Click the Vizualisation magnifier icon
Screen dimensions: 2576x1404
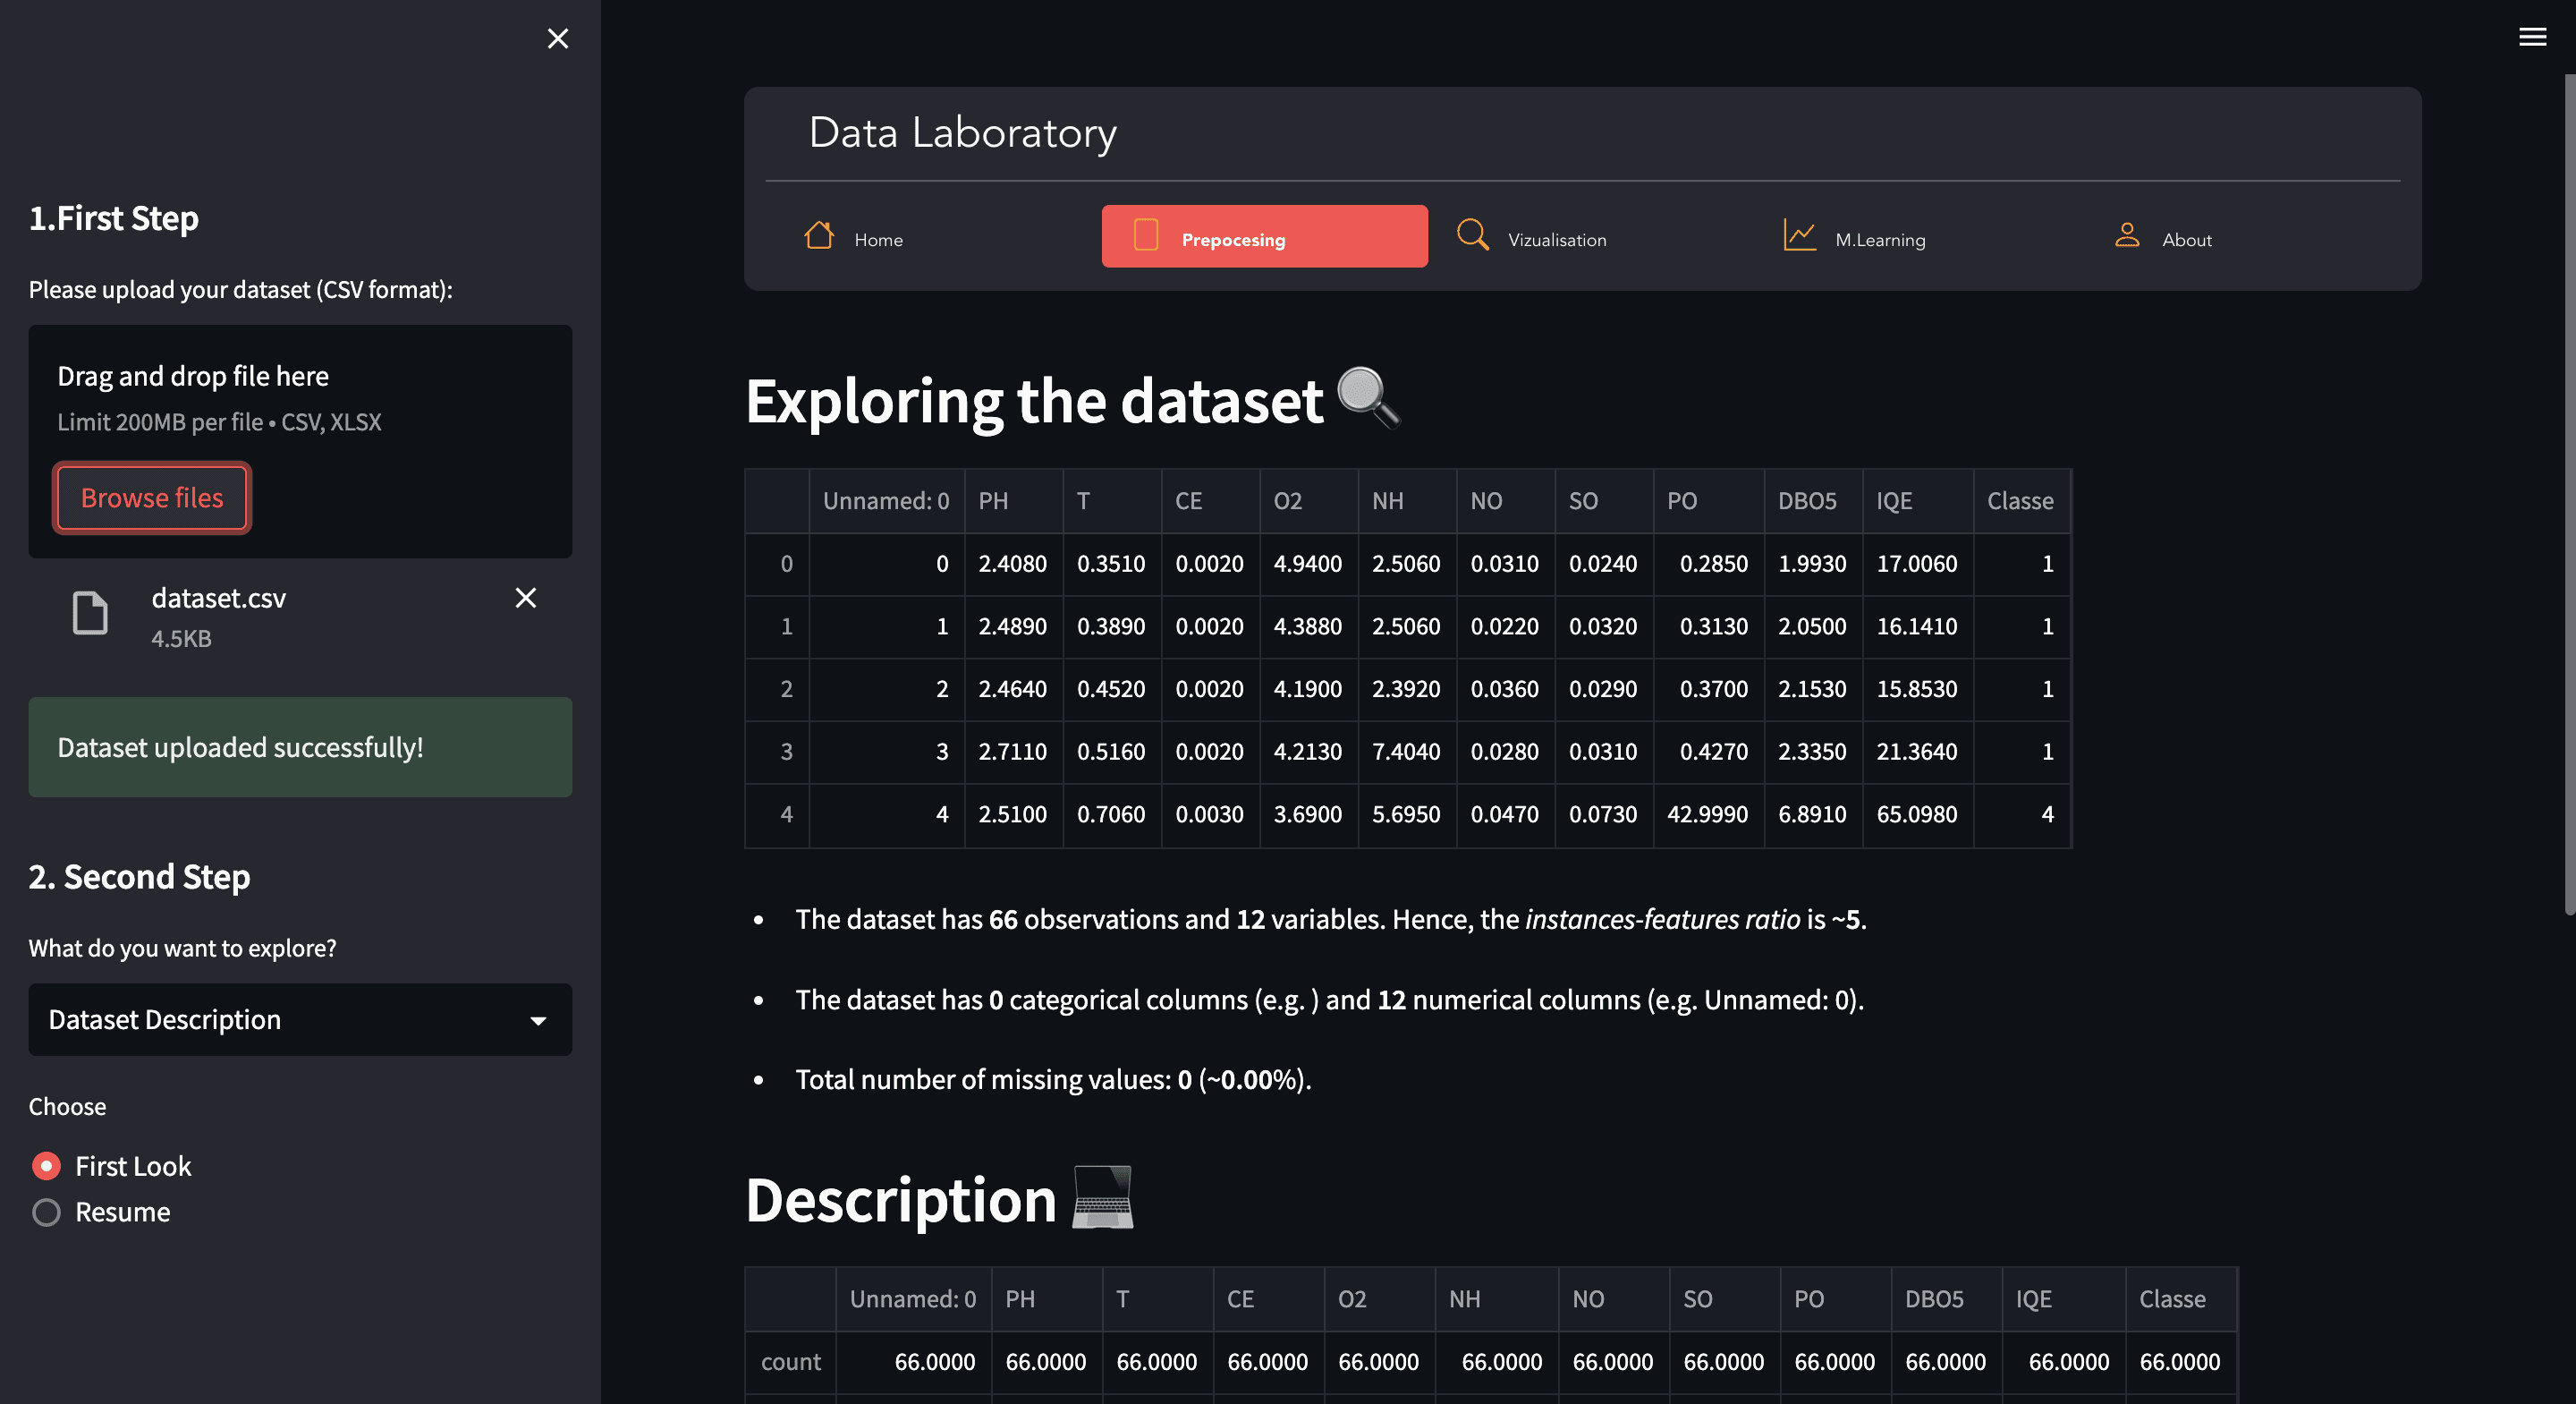[x=1472, y=236]
